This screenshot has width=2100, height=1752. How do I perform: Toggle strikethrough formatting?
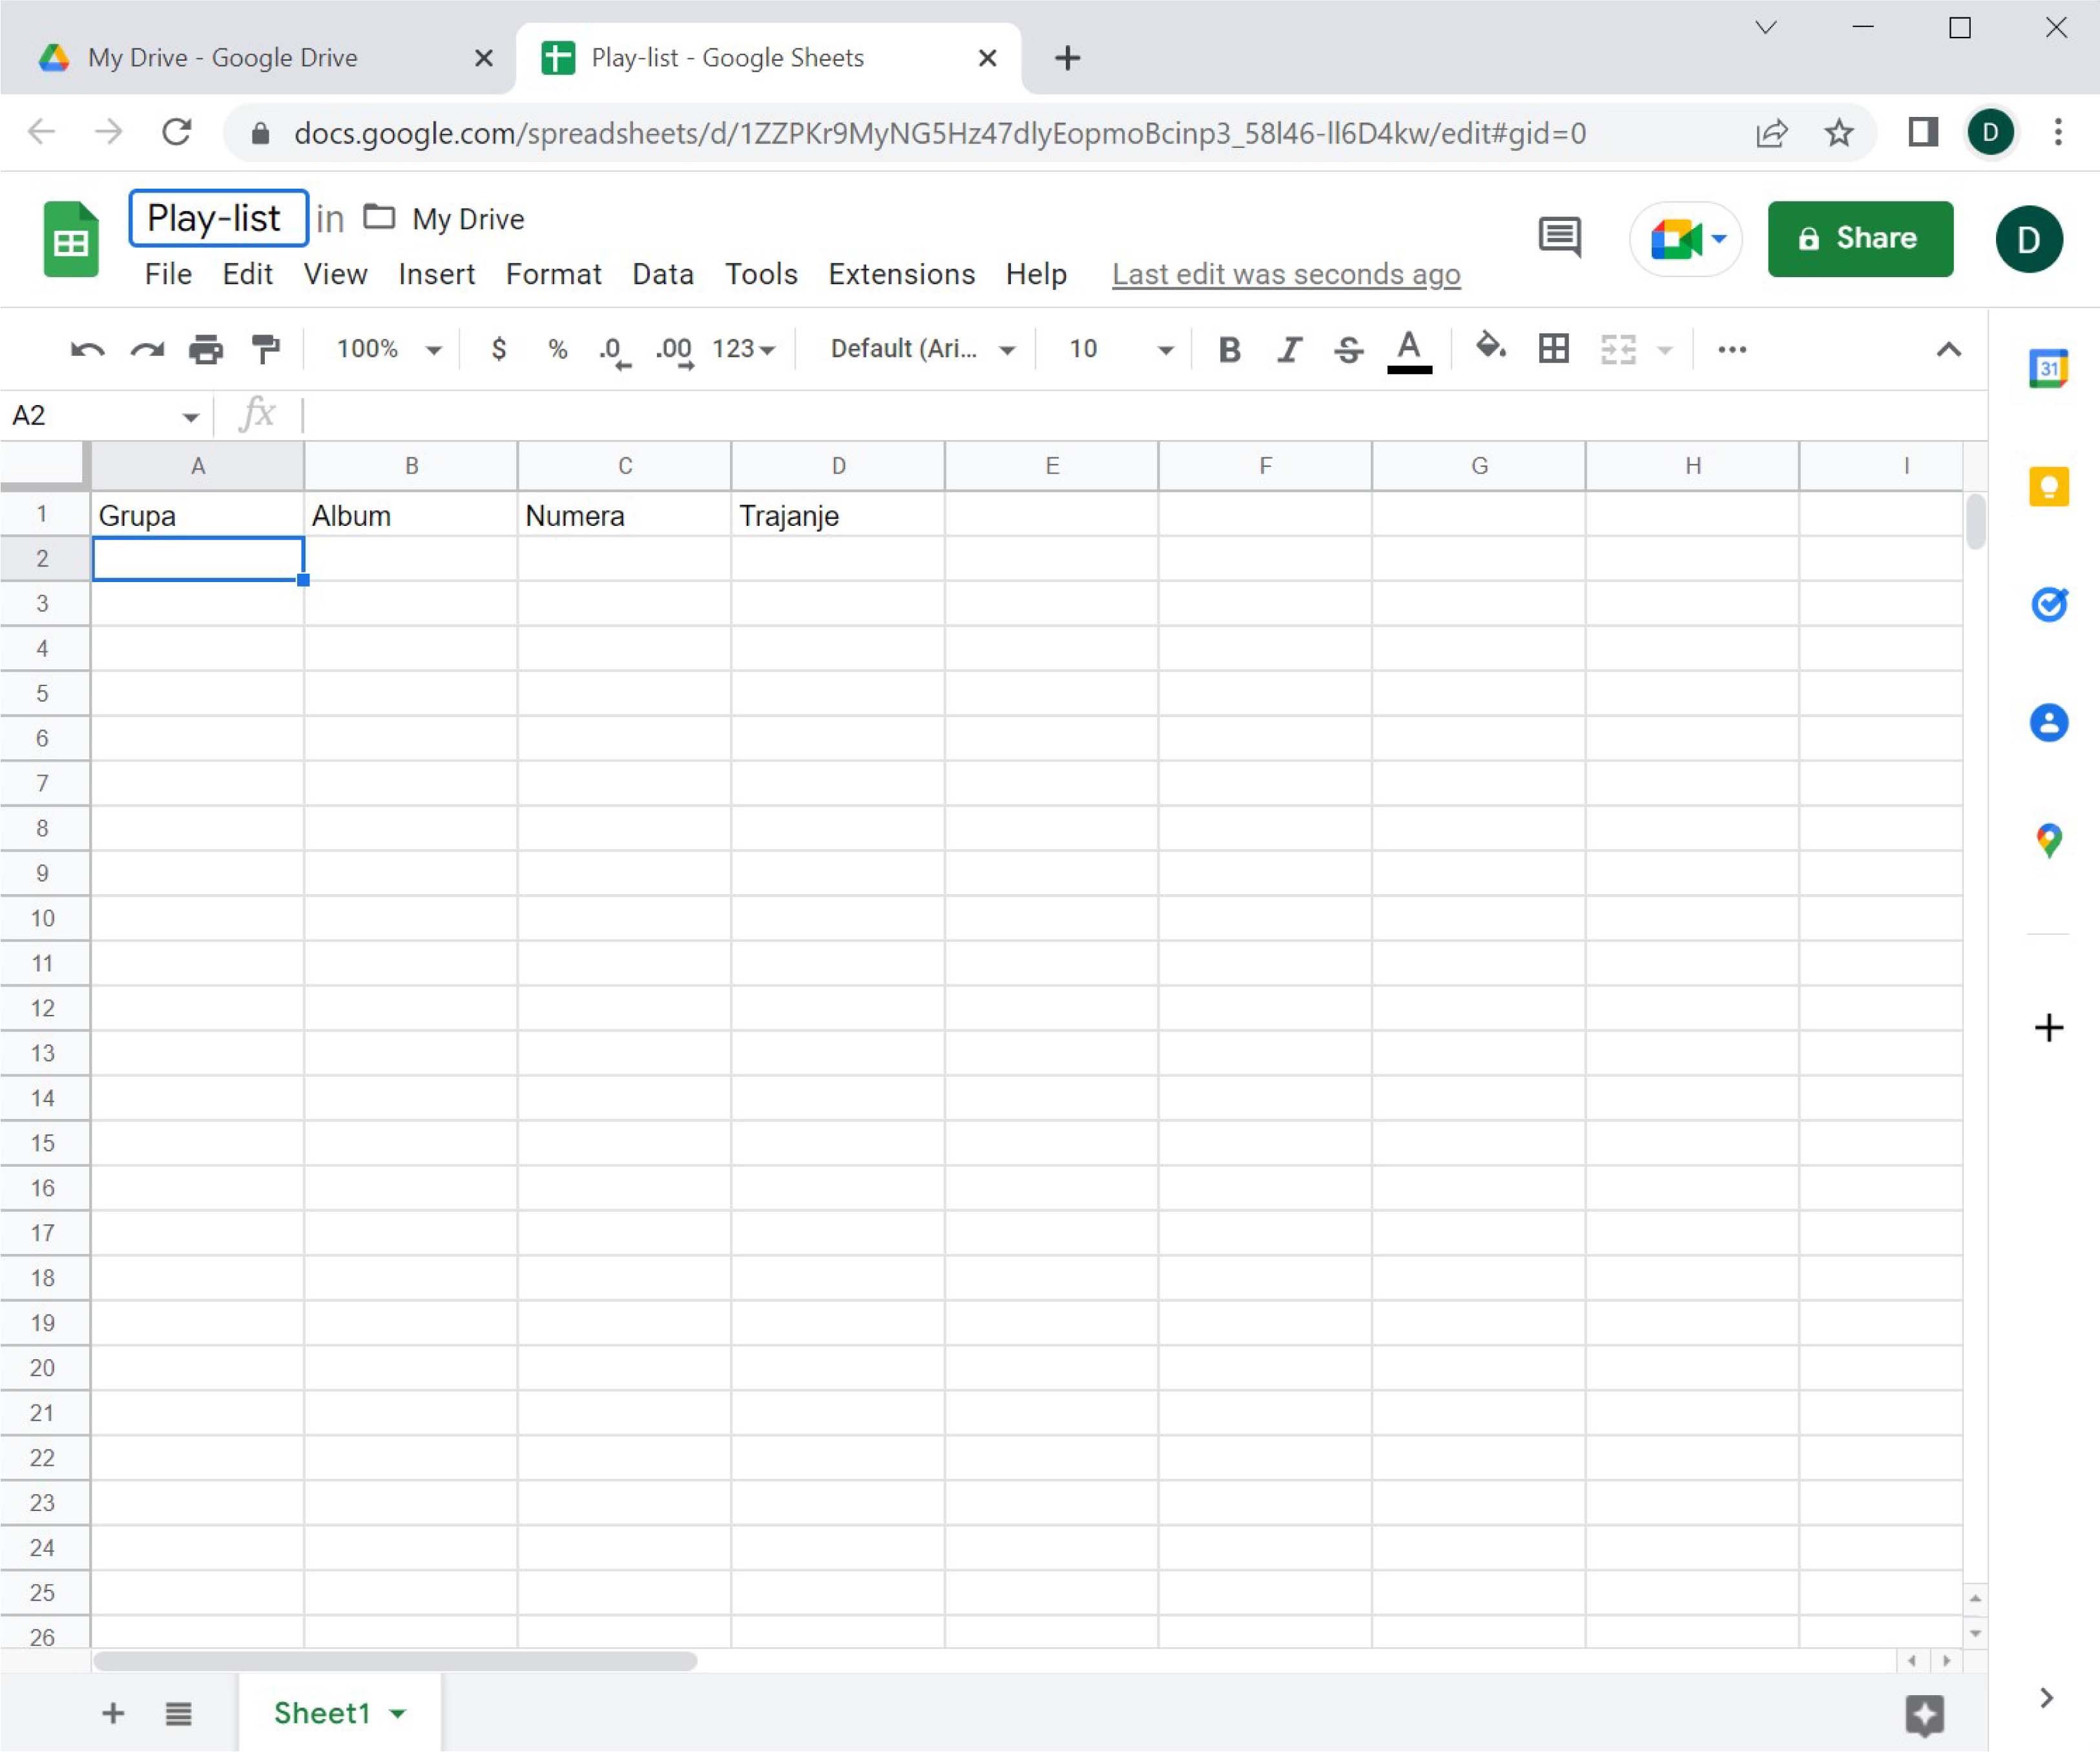point(1348,349)
